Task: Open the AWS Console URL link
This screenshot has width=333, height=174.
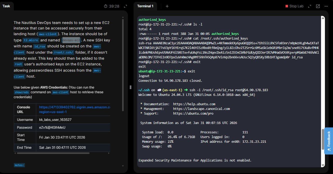Action: 74,109
